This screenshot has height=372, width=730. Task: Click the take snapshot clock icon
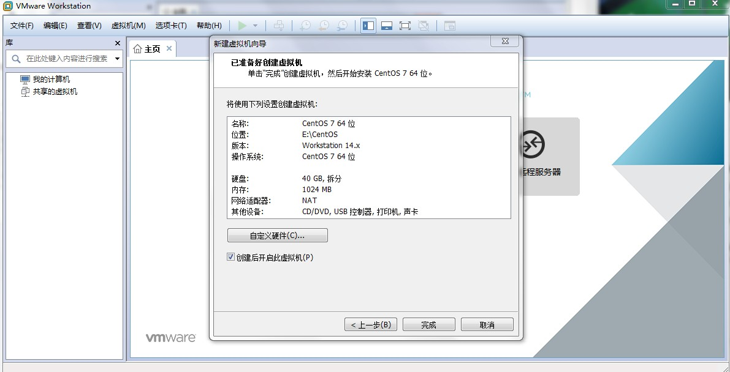tap(305, 26)
